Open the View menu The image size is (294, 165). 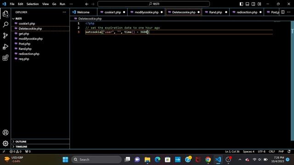tap(45, 4)
